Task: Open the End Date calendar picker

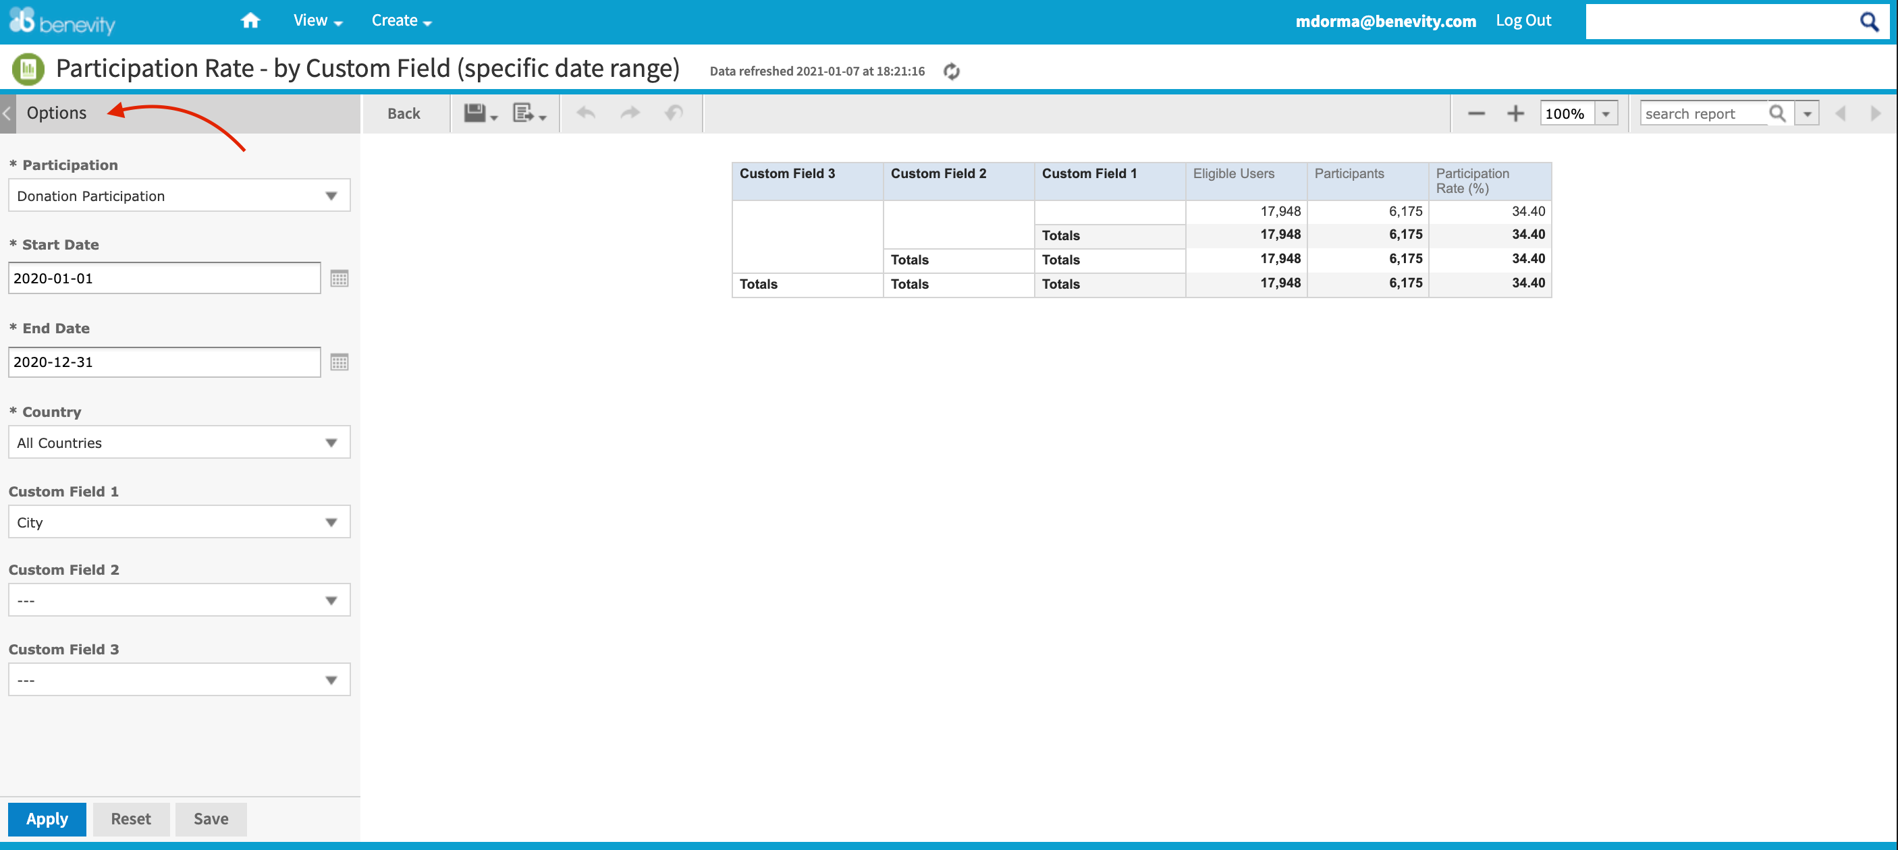Action: point(339,362)
